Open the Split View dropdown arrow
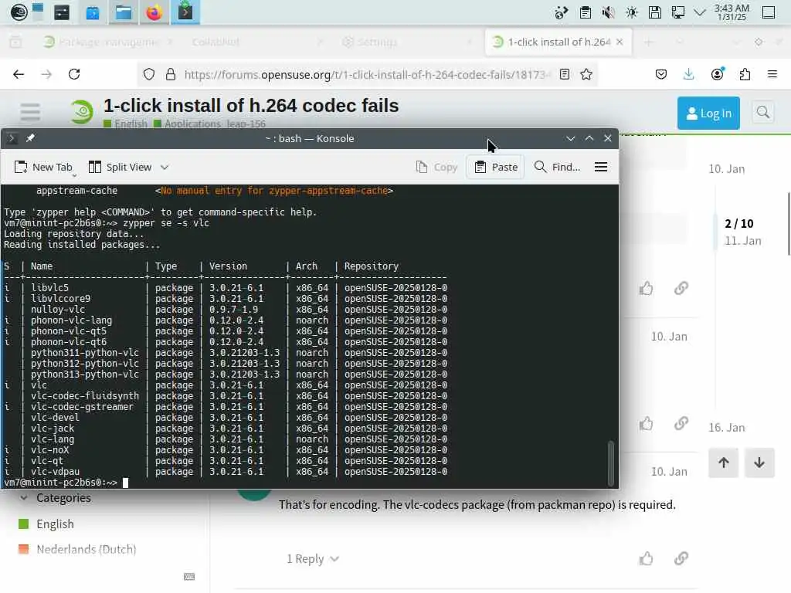Image resolution: width=791 pixels, height=593 pixels. click(x=165, y=168)
